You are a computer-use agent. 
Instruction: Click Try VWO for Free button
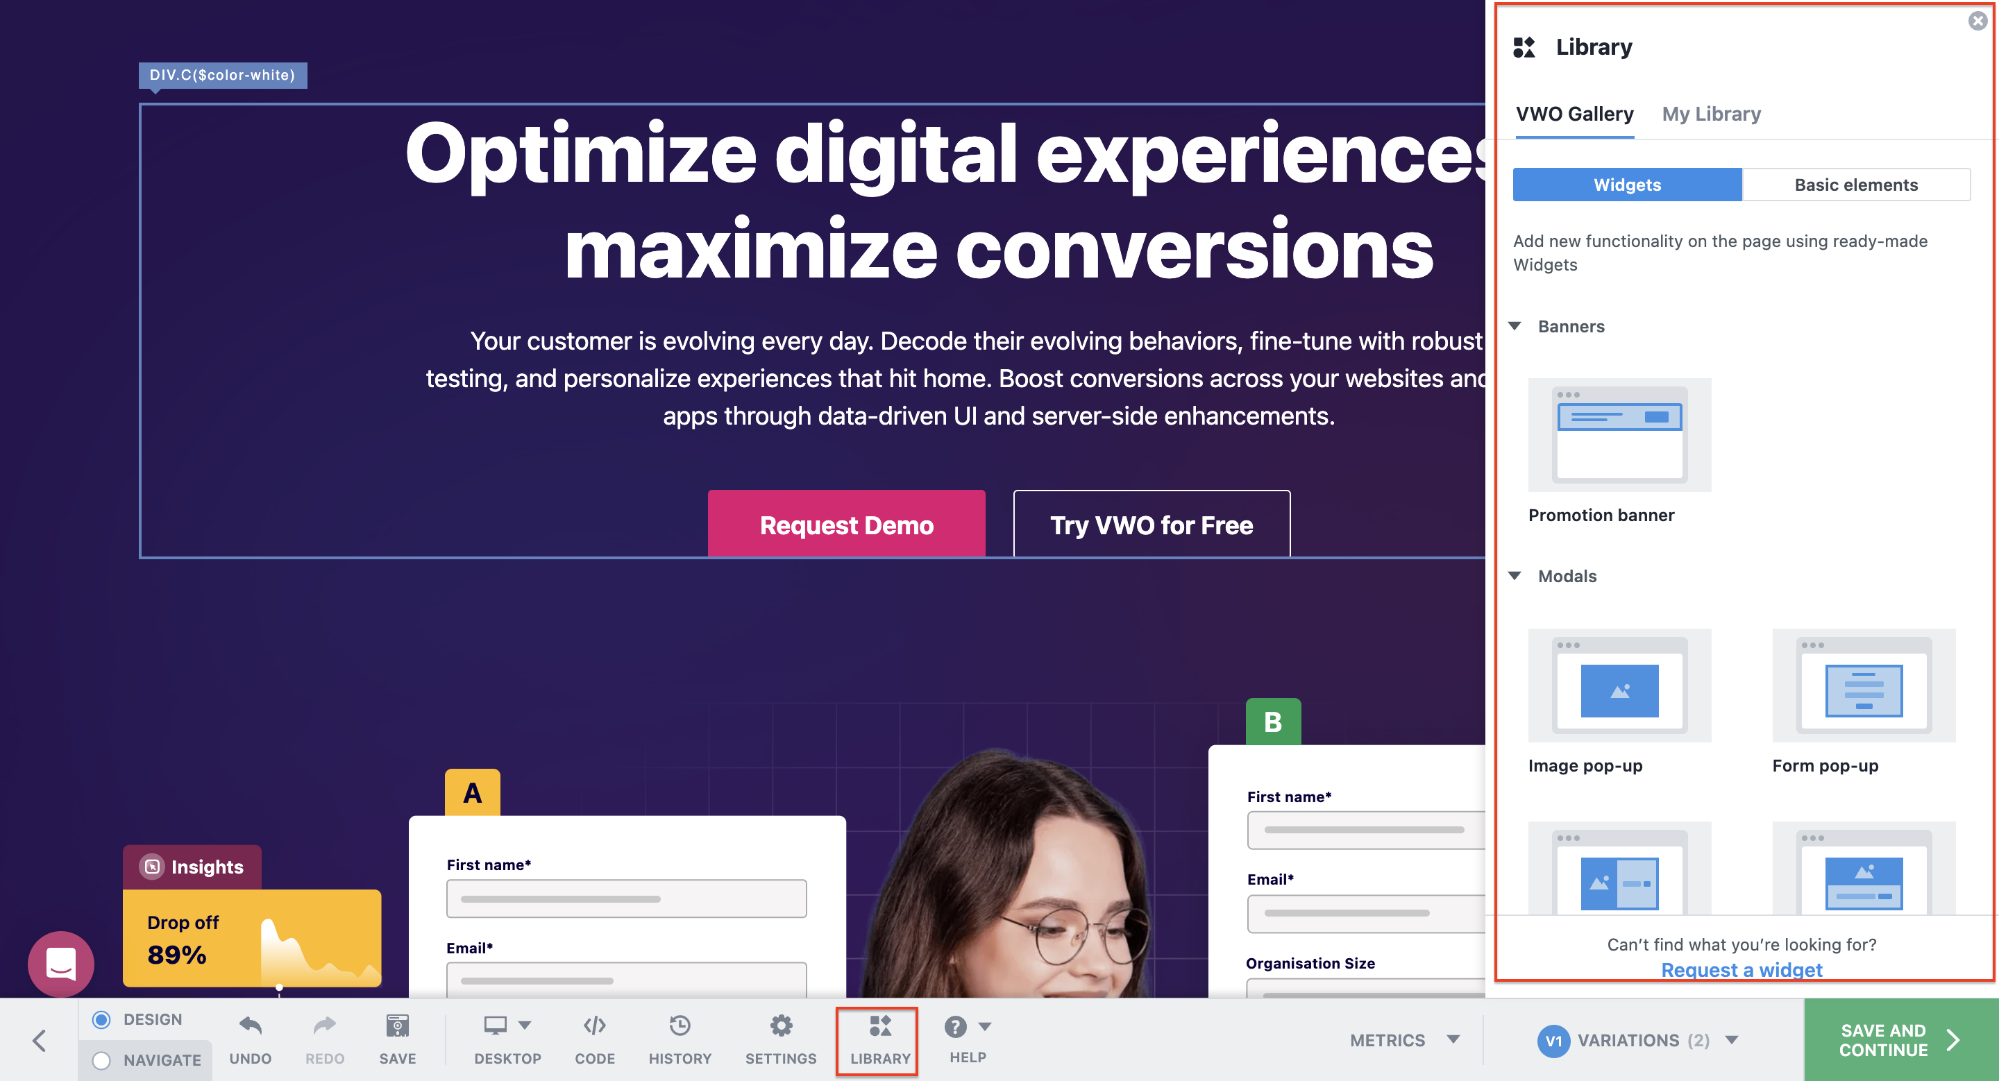pos(1151,523)
